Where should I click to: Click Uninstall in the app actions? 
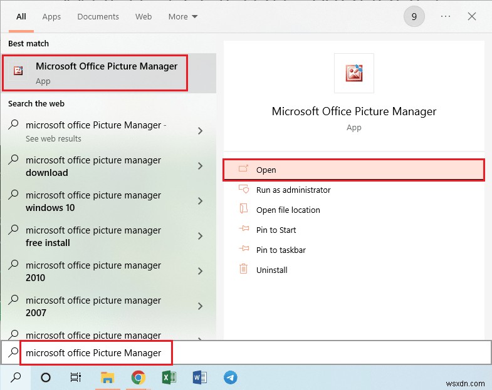pyautogui.click(x=271, y=270)
